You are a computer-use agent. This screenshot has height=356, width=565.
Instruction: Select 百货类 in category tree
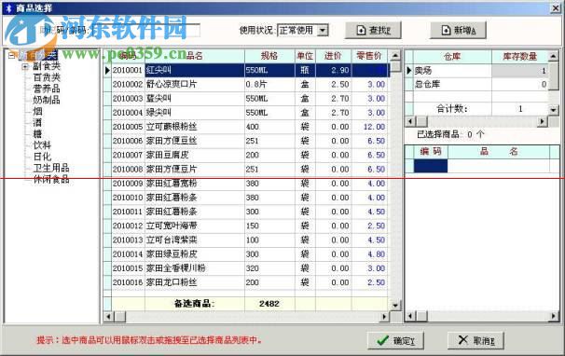coord(47,77)
